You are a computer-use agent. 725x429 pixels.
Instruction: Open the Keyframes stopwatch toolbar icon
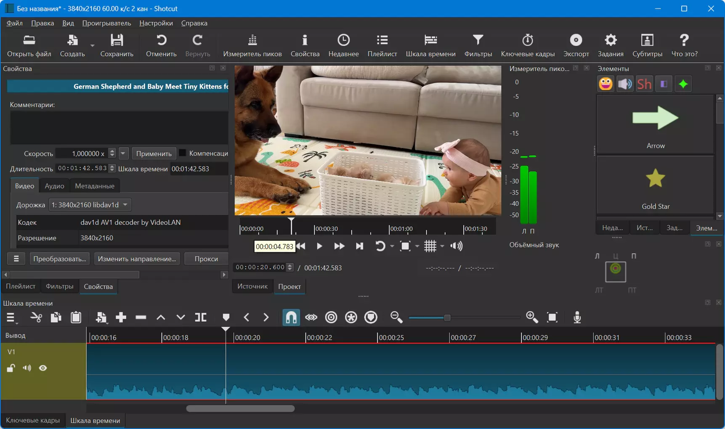(528, 45)
